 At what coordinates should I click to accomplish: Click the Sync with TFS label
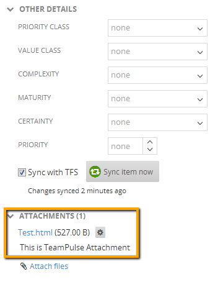tap(53, 172)
